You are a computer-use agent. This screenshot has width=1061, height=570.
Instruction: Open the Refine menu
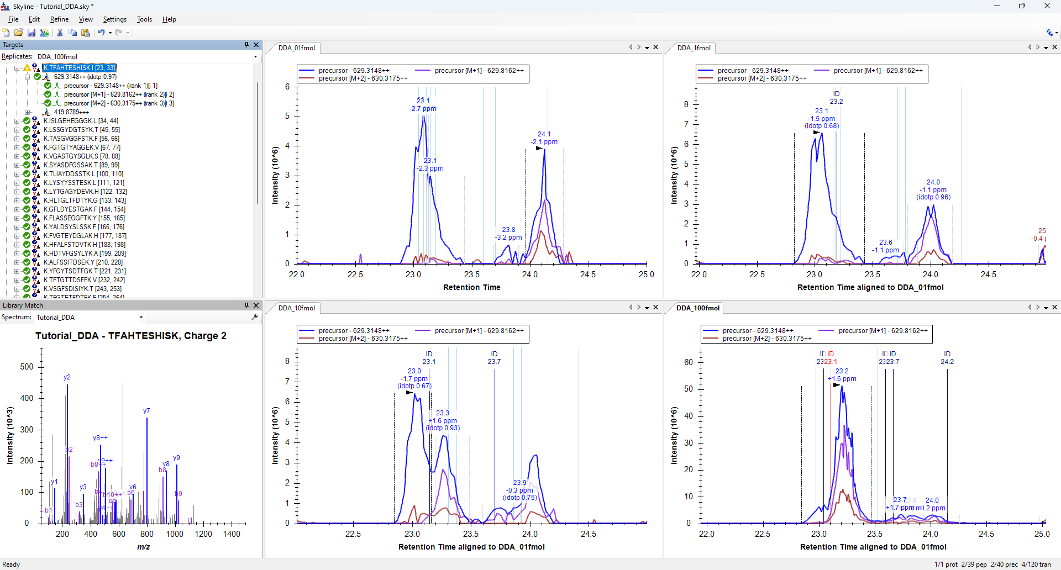(59, 19)
